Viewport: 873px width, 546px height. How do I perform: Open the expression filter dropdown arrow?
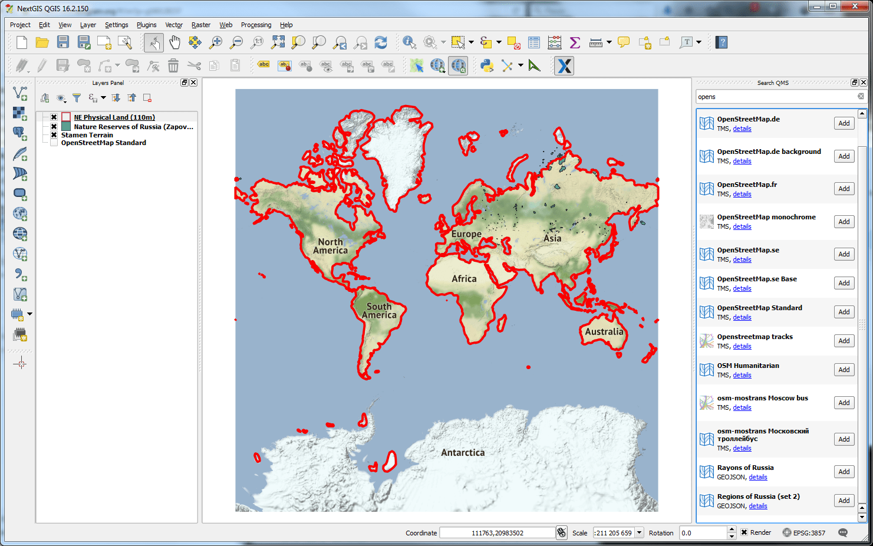point(104,98)
